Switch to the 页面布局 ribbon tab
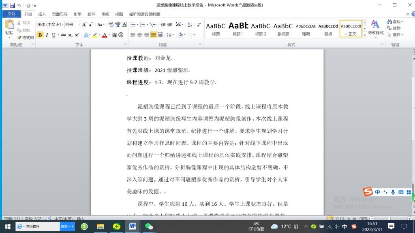This screenshot has height=233, width=415. pyautogui.click(x=60, y=14)
